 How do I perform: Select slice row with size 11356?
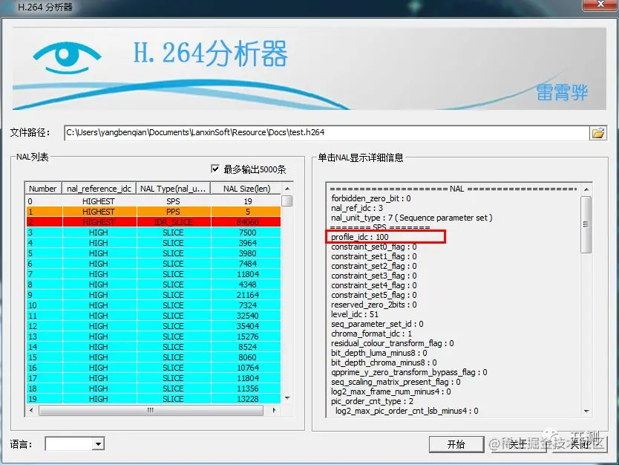point(154,388)
